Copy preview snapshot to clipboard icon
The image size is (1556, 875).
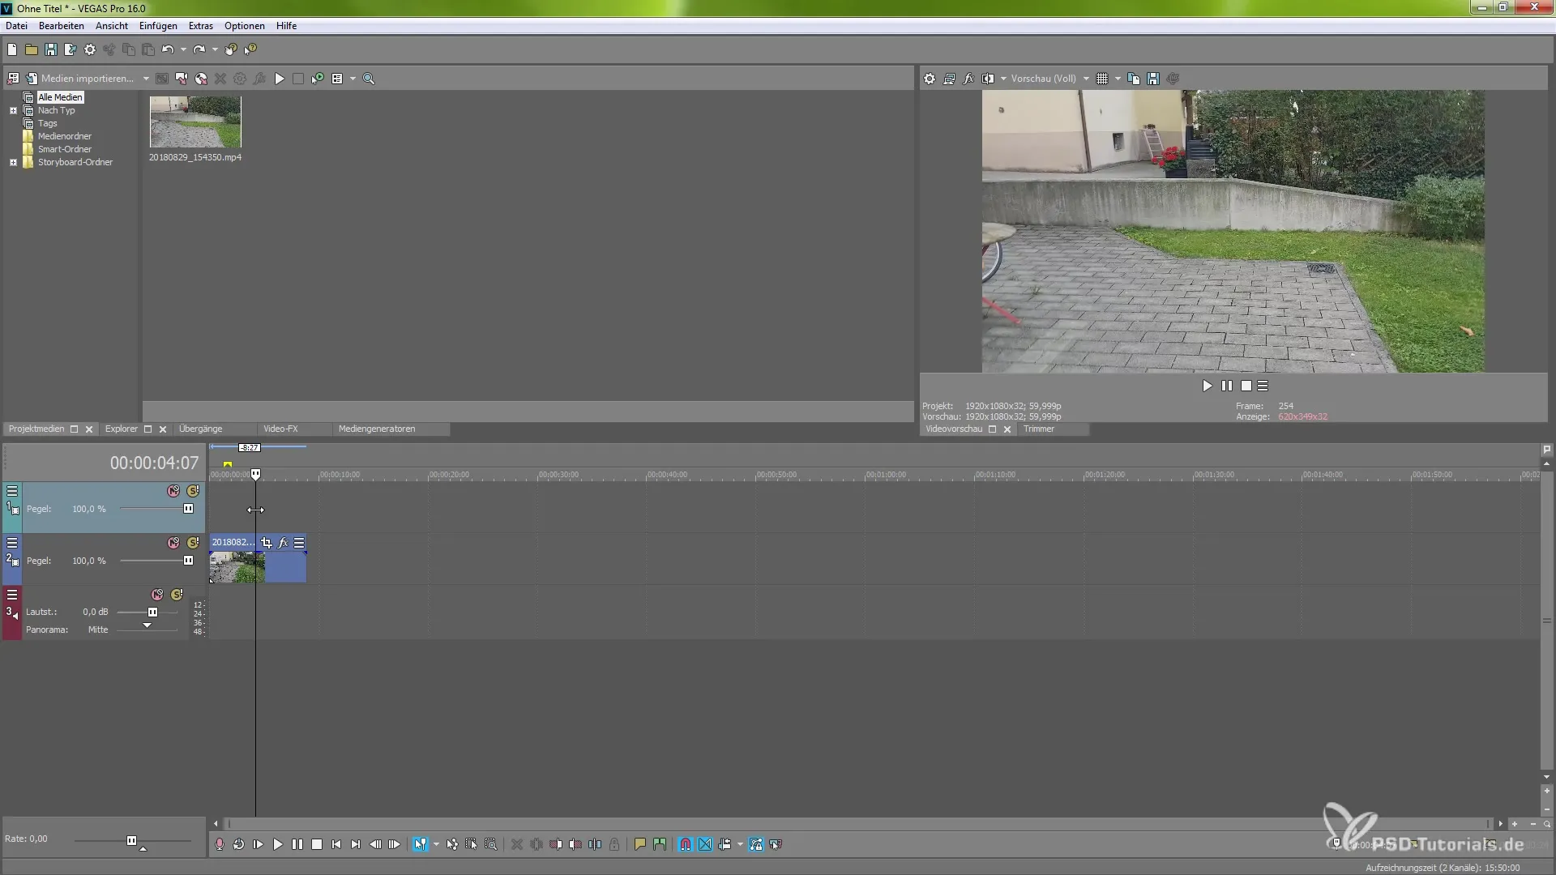tap(1134, 79)
